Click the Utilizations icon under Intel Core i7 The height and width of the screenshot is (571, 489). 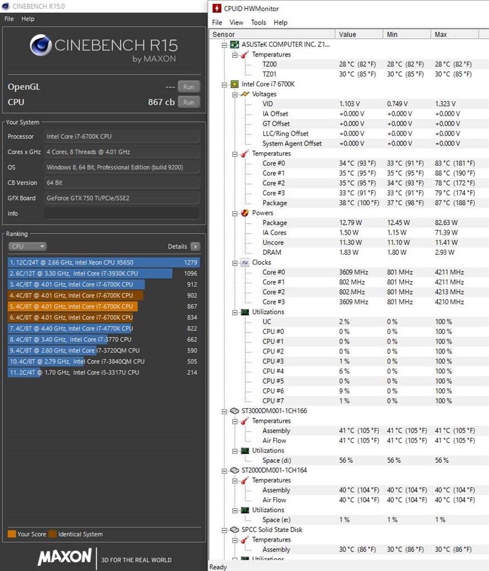(245, 312)
